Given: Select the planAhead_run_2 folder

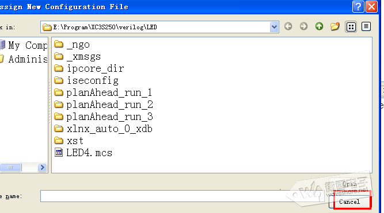Looking at the screenshot, I should 104,105.
